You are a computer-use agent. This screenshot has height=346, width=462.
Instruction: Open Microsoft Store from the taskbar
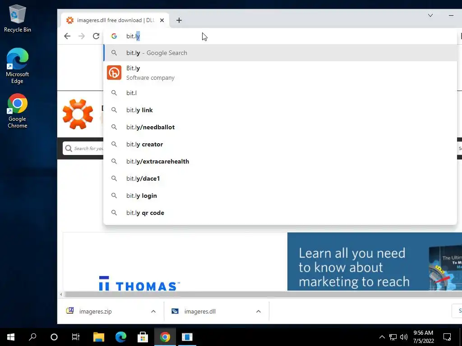click(143, 337)
